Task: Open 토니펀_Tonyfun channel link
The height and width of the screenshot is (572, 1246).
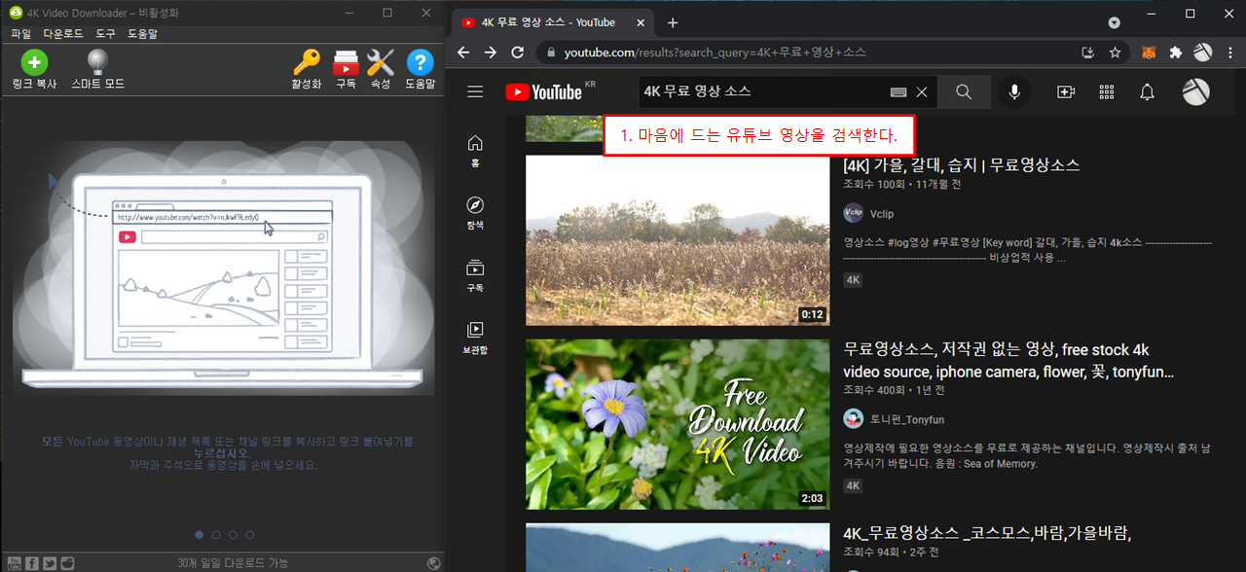Action: (x=907, y=419)
